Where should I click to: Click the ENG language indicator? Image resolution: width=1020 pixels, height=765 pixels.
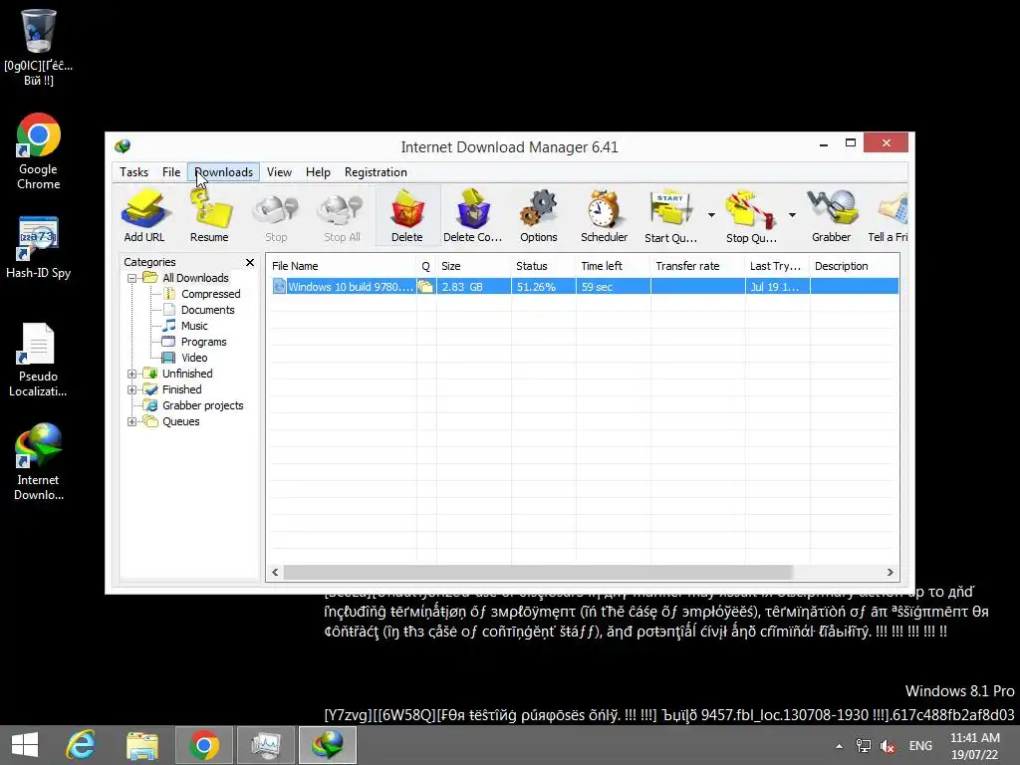point(920,746)
